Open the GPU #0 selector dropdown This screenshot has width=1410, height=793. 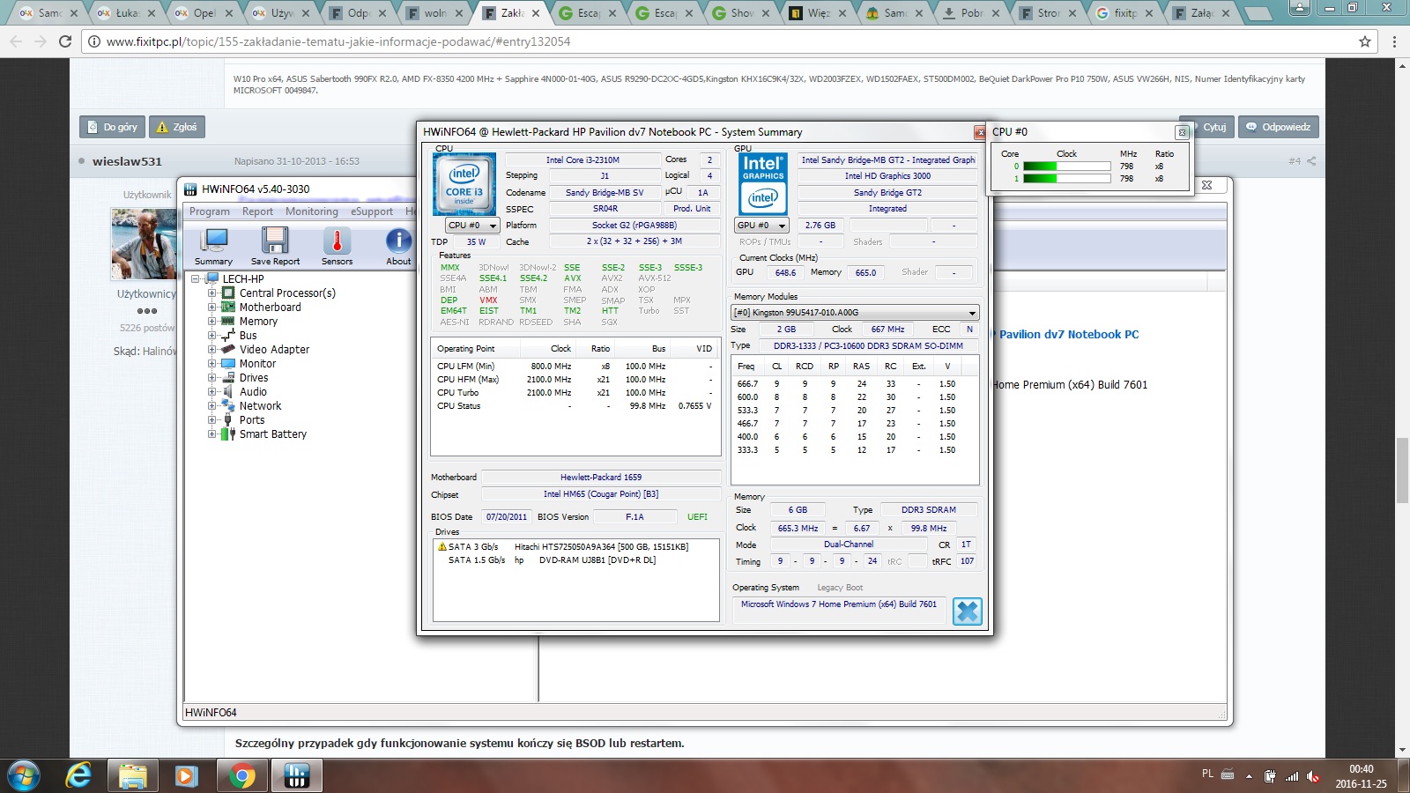pos(762,226)
